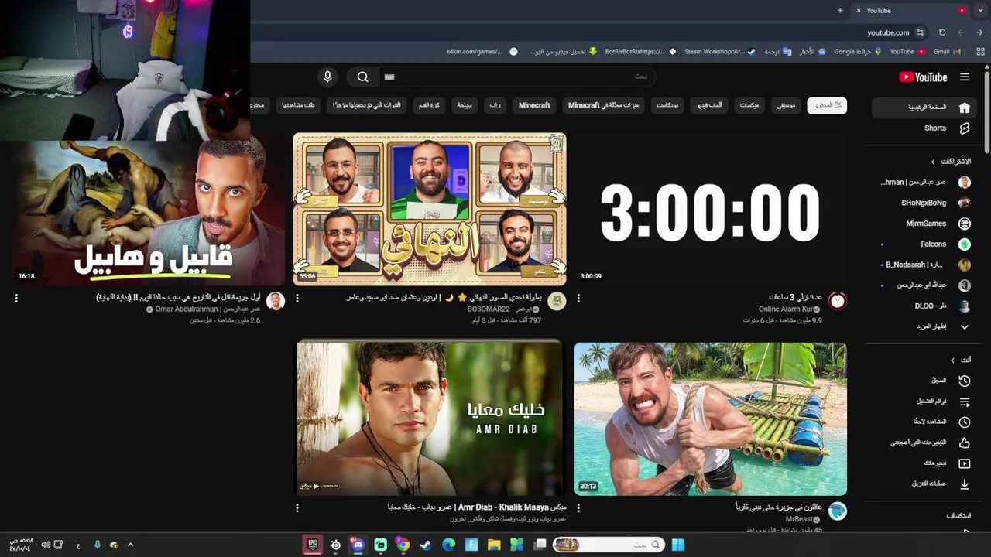Image resolution: width=991 pixels, height=557 pixels.
Task: Open the Gmail bookmark
Action: pos(947,52)
